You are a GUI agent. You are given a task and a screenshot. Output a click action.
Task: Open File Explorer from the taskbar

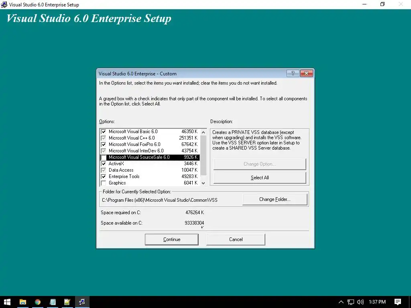click(x=23, y=302)
